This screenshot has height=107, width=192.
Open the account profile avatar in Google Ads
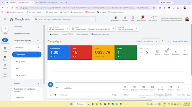pos(187,19)
